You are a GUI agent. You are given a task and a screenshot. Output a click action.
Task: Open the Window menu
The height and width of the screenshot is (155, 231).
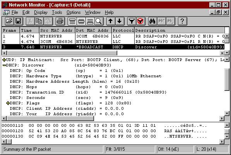click(x=92, y=12)
